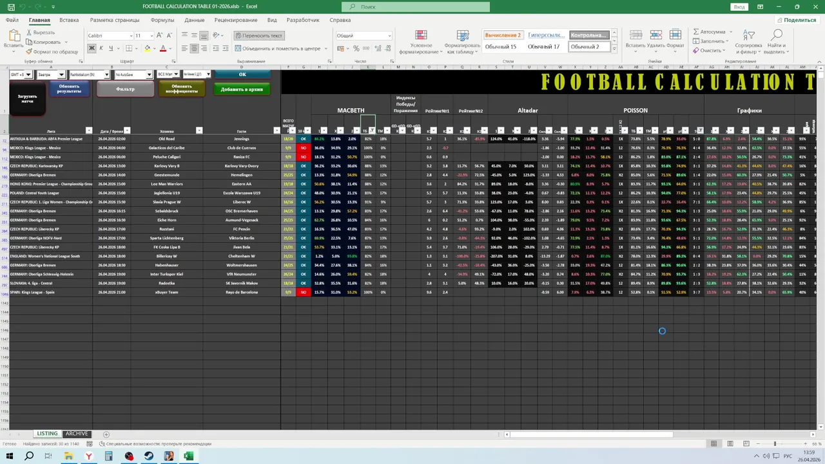Align text to the top of cell
Screen dimensions: 825x464
[184, 35]
